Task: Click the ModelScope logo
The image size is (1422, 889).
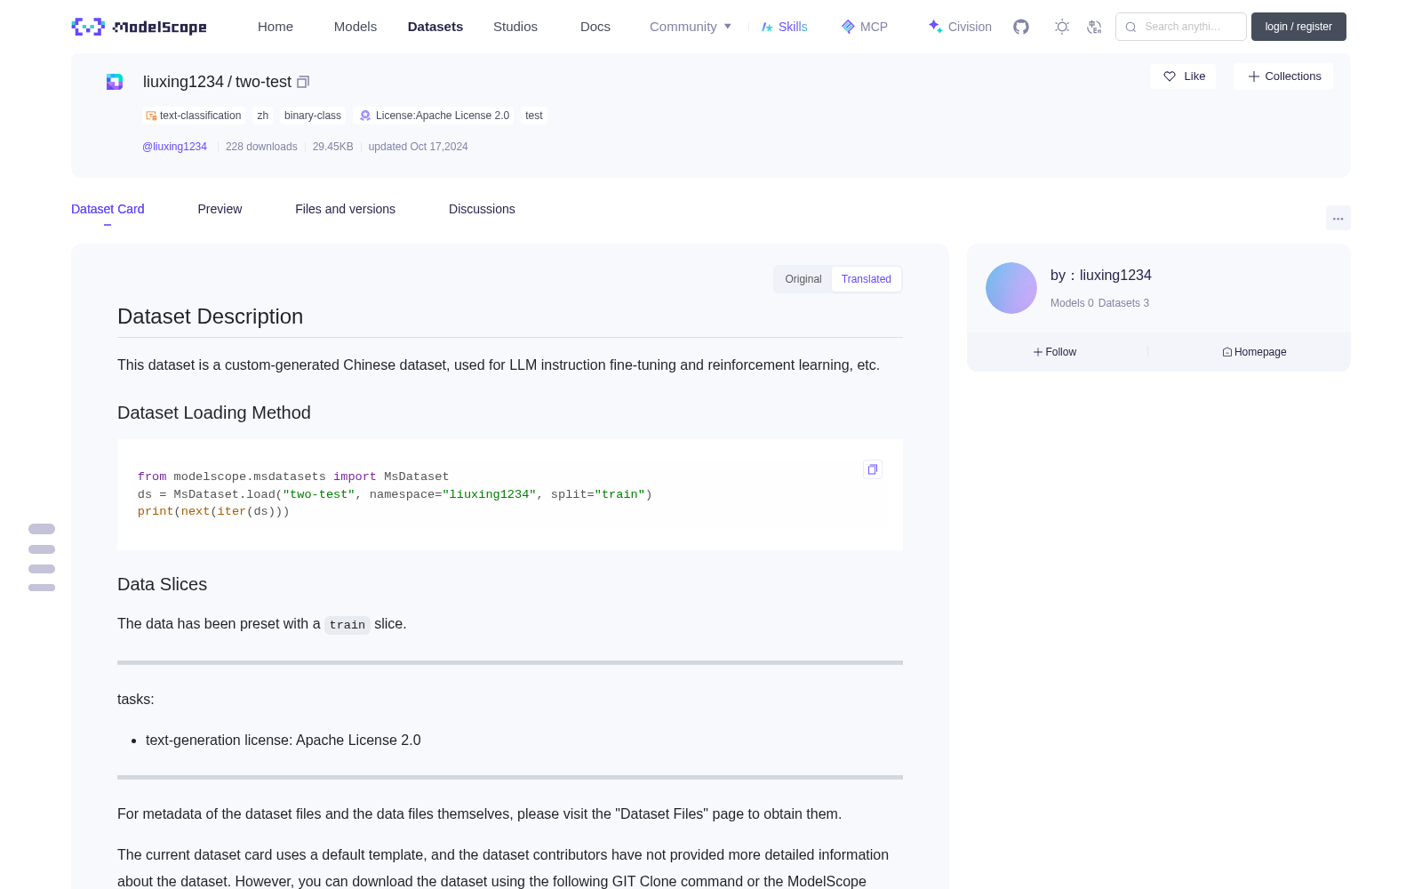Action: [x=139, y=27]
